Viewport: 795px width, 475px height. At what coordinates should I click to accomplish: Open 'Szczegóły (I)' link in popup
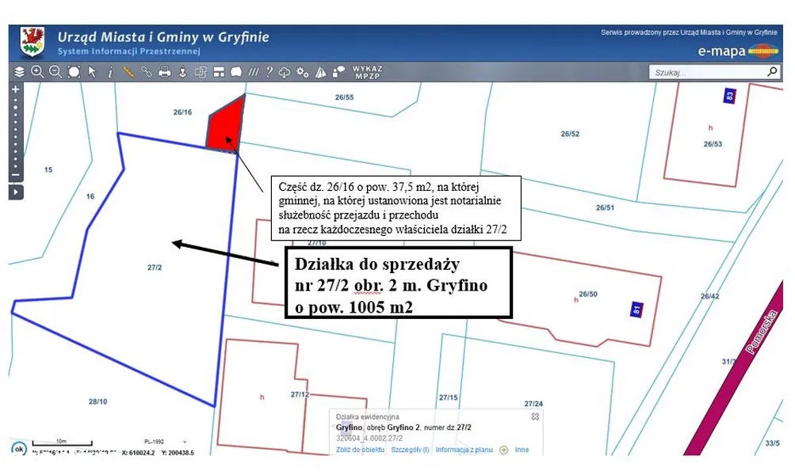410,450
